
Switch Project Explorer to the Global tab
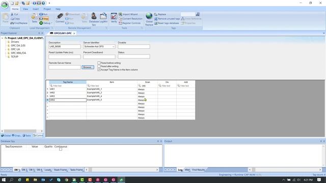[6, 136]
